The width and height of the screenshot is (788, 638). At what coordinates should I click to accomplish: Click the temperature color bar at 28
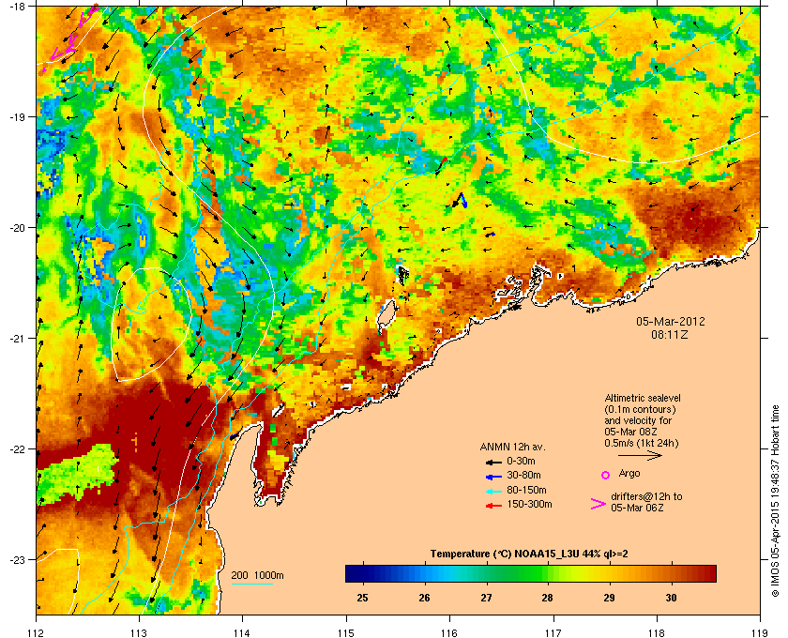tap(547, 573)
